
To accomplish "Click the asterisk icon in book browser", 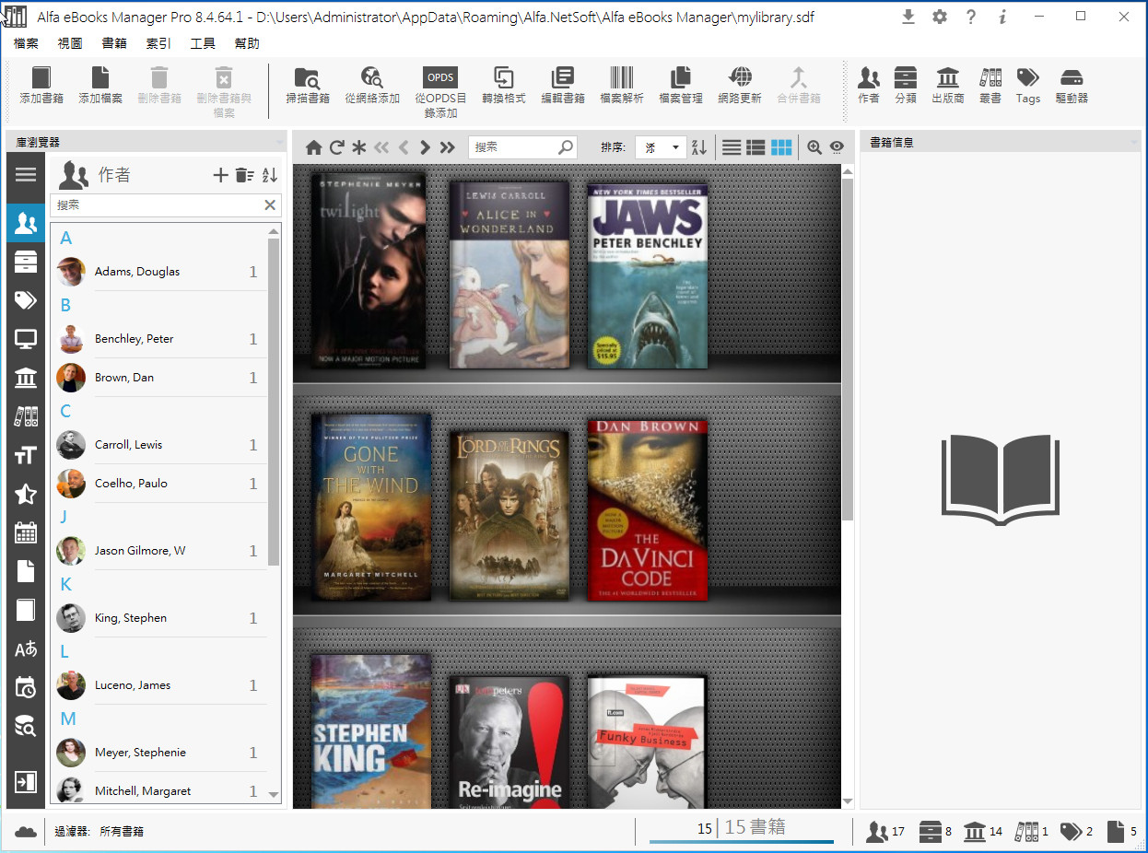I will [x=359, y=147].
